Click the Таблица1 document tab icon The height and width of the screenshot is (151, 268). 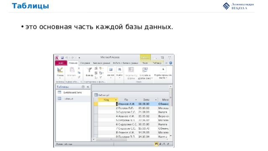pos(96,95)
